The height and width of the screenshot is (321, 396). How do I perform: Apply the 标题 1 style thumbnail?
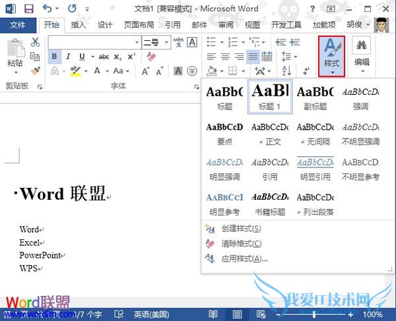(270, 97)
